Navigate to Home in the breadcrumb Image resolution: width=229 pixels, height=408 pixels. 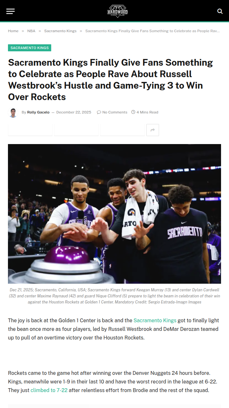click(x=13, y=31)
